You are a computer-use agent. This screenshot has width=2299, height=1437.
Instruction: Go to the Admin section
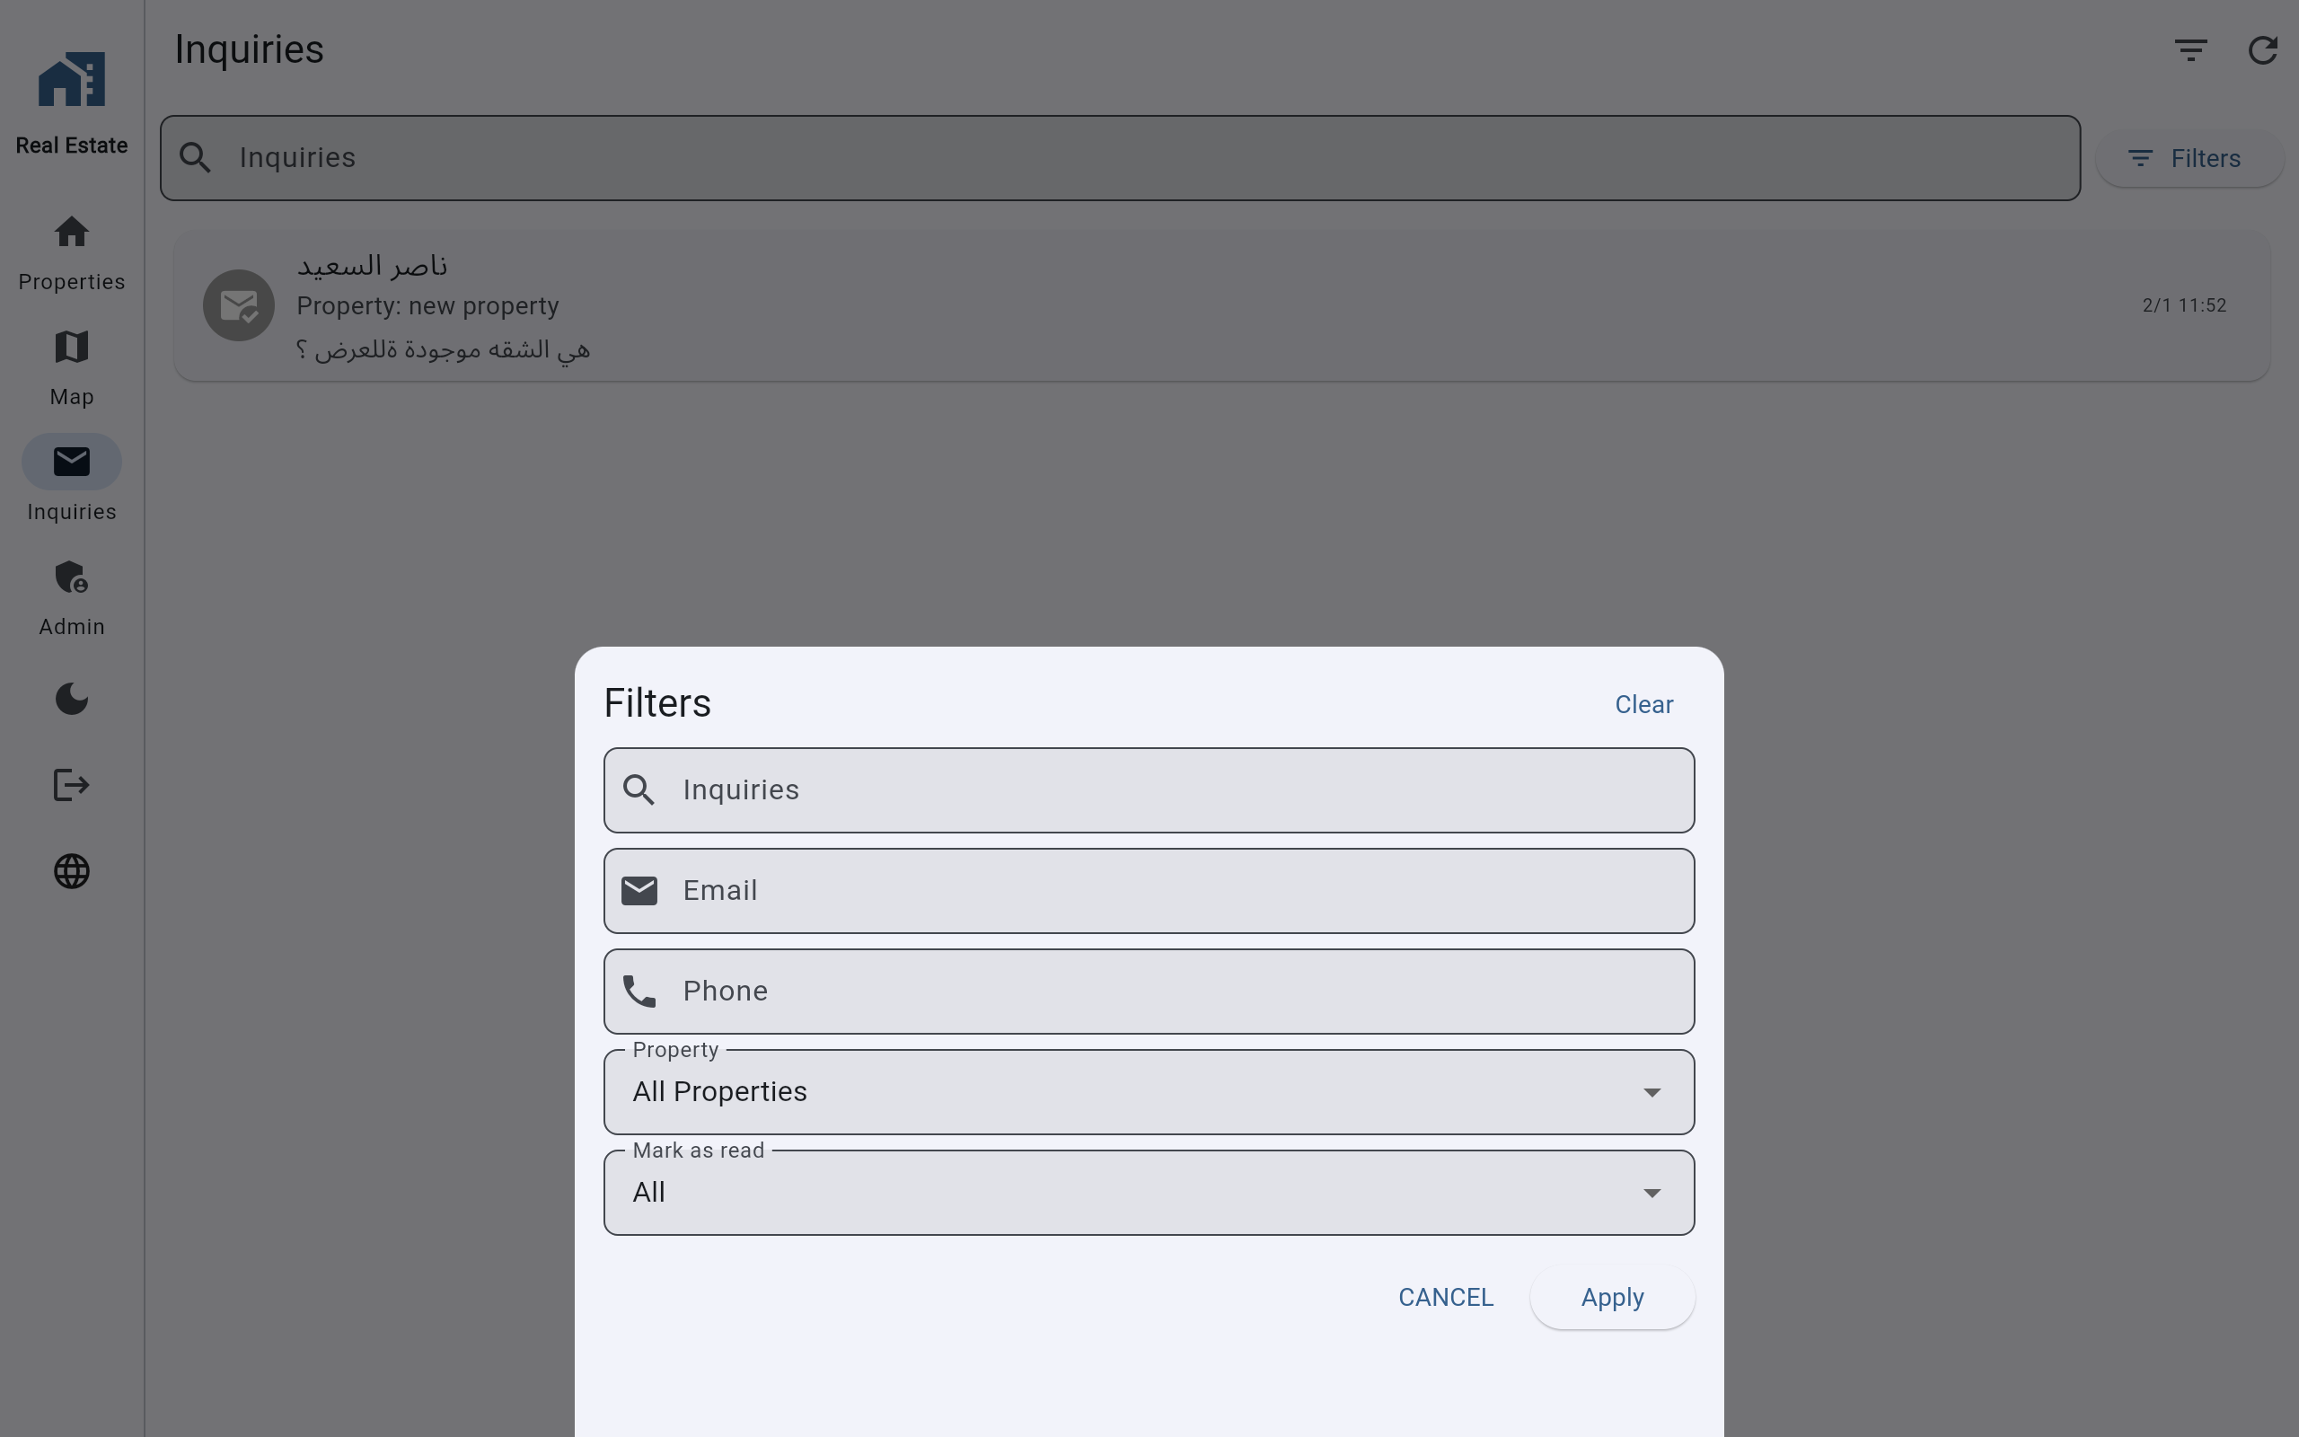coord(71,597)
